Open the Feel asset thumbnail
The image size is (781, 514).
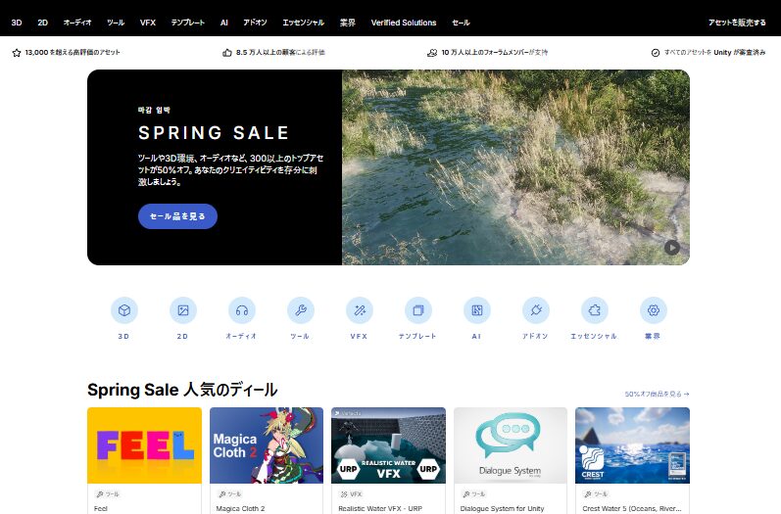coord(144,445)
